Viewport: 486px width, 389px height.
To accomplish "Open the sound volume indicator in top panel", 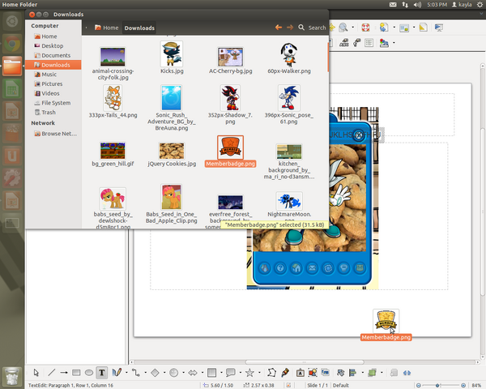I will coord(417,4).
